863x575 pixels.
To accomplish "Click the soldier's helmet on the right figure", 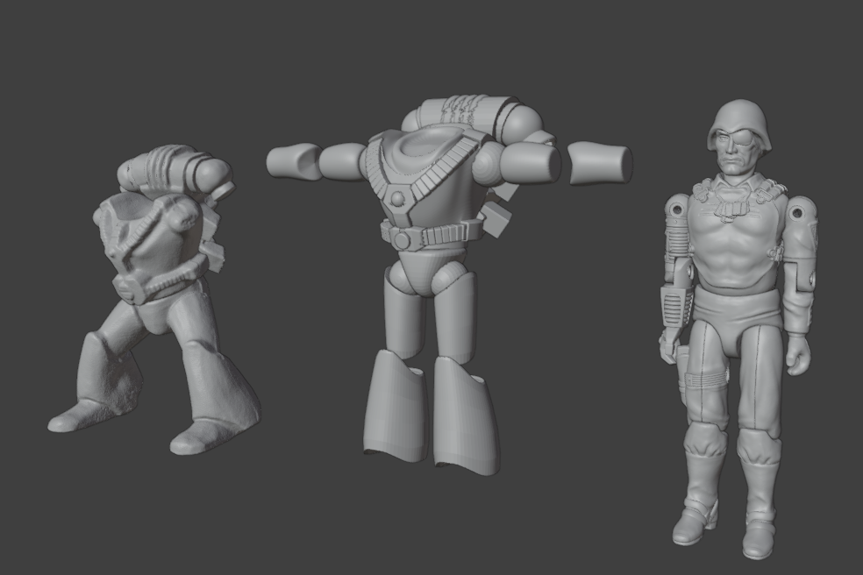I will point(739,121).
